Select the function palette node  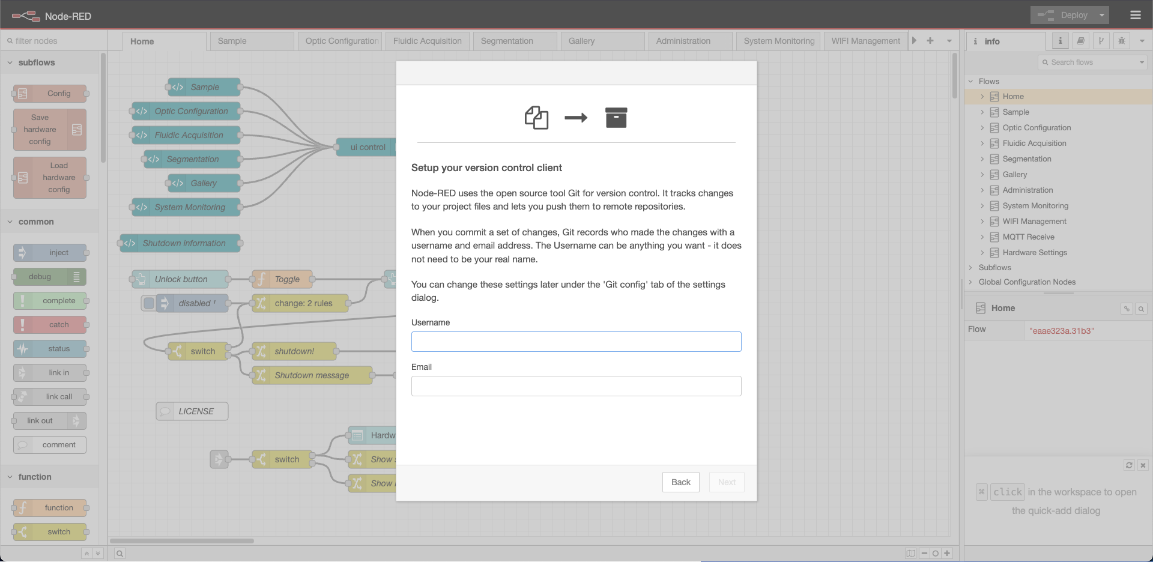50,508
